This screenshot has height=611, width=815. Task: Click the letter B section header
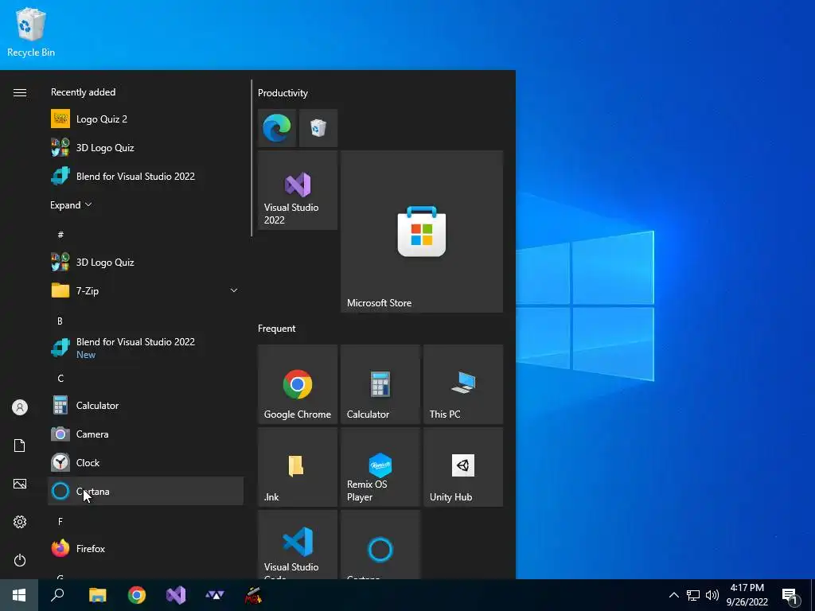pyautogui.click(x=60, y=321)
